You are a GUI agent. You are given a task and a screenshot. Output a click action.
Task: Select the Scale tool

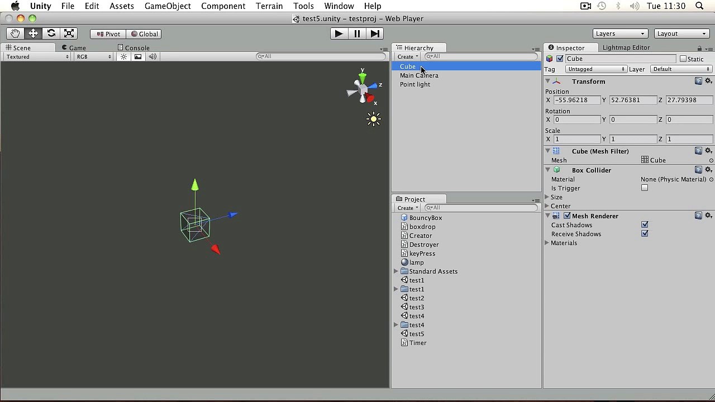coord(69,33)
